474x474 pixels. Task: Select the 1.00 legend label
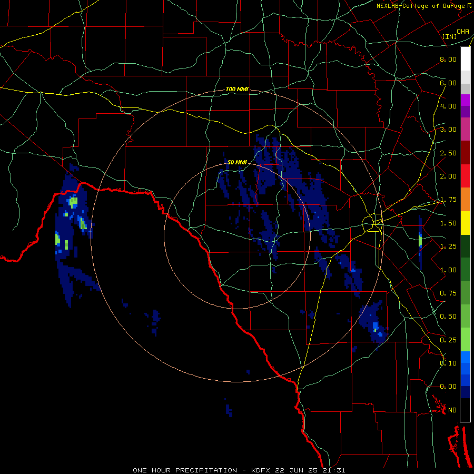tap(448, 270)
